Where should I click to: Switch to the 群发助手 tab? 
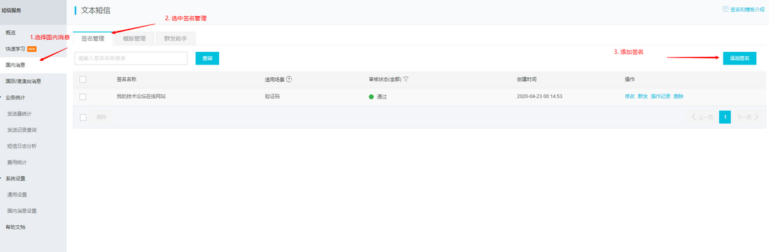[x=175, y=38]
